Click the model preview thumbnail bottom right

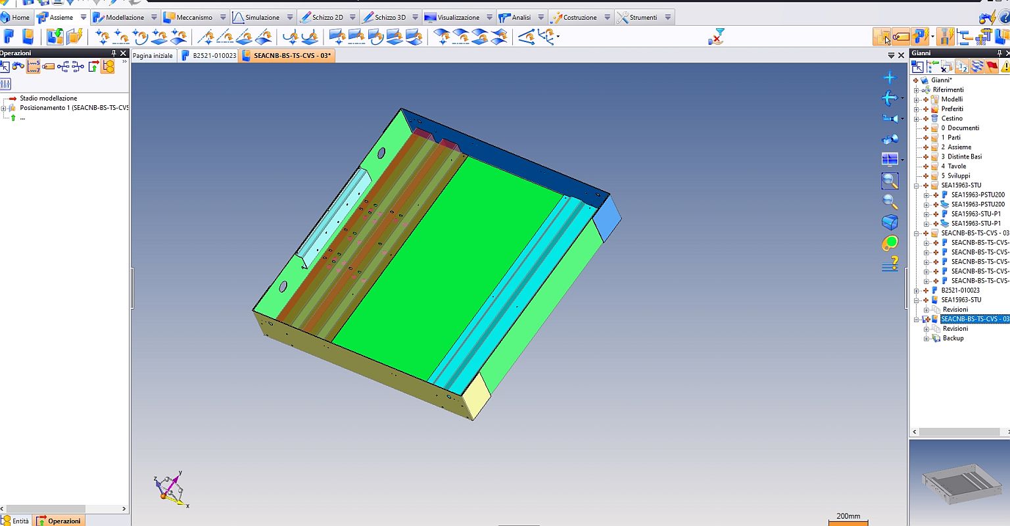tap(959, 482)
